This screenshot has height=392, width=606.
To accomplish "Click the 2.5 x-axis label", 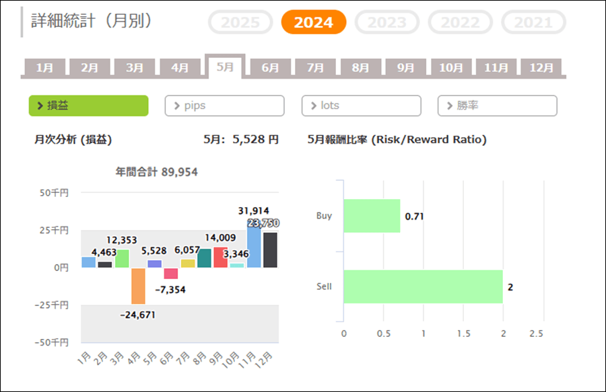I will coord(537,334).
